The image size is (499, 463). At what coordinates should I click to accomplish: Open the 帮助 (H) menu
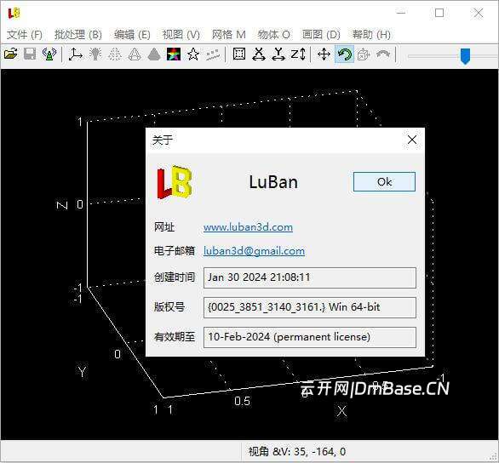[x=371, y=34]
